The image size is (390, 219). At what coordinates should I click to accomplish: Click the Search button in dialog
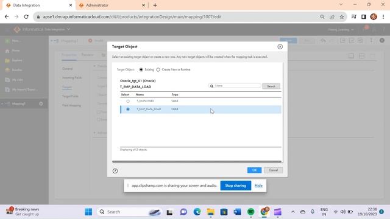[x=271, y=86]
